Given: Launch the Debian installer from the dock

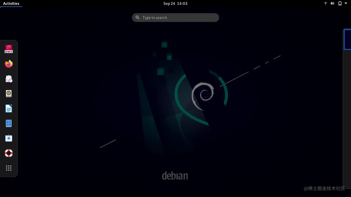Looking at the screenshot, I should (9, 49).
